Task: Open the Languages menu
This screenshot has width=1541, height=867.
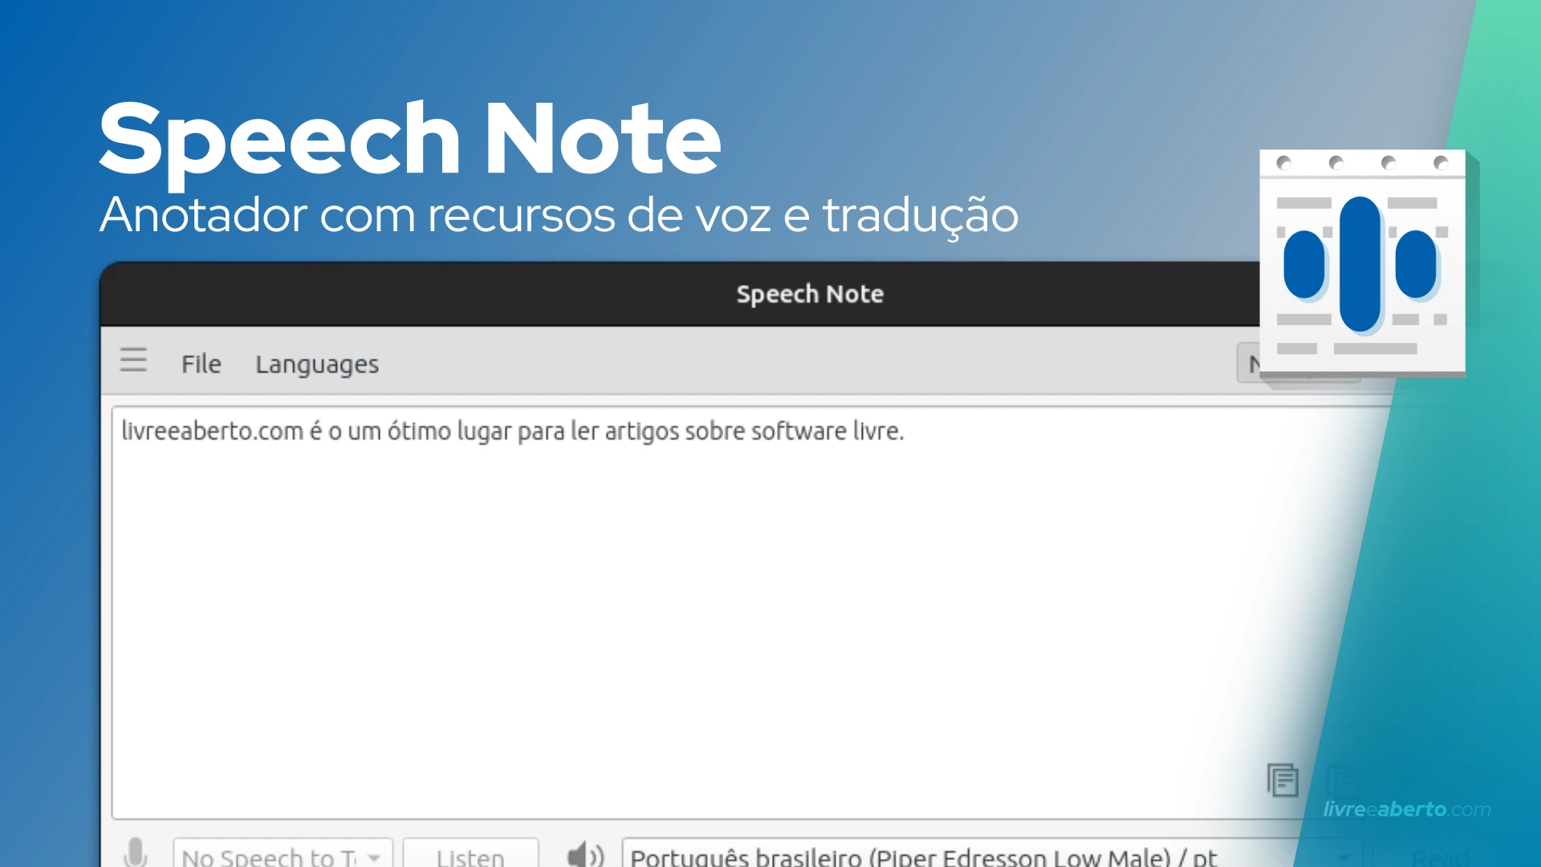Action: [317, 364]
